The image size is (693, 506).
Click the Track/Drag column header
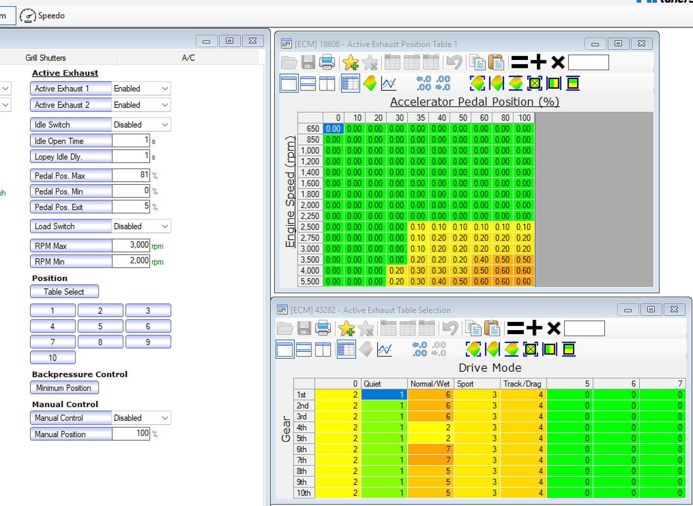coord(523,384)
